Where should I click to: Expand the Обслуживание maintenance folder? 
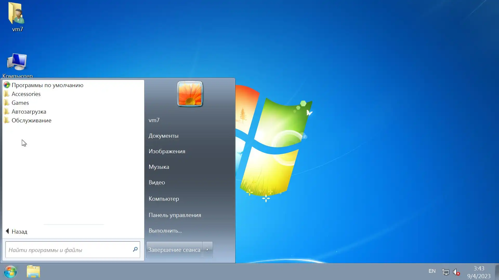click(31, 121)
